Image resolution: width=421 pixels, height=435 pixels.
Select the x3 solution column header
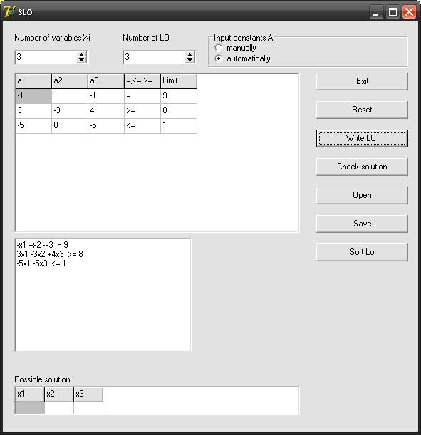pyautogui.click(x=88, y=394)
